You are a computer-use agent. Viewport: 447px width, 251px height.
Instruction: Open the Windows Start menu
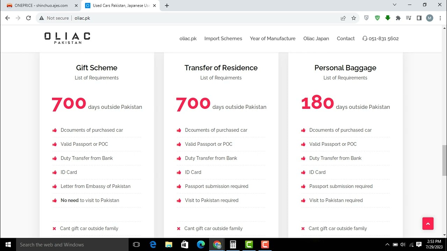pos(8,245)
